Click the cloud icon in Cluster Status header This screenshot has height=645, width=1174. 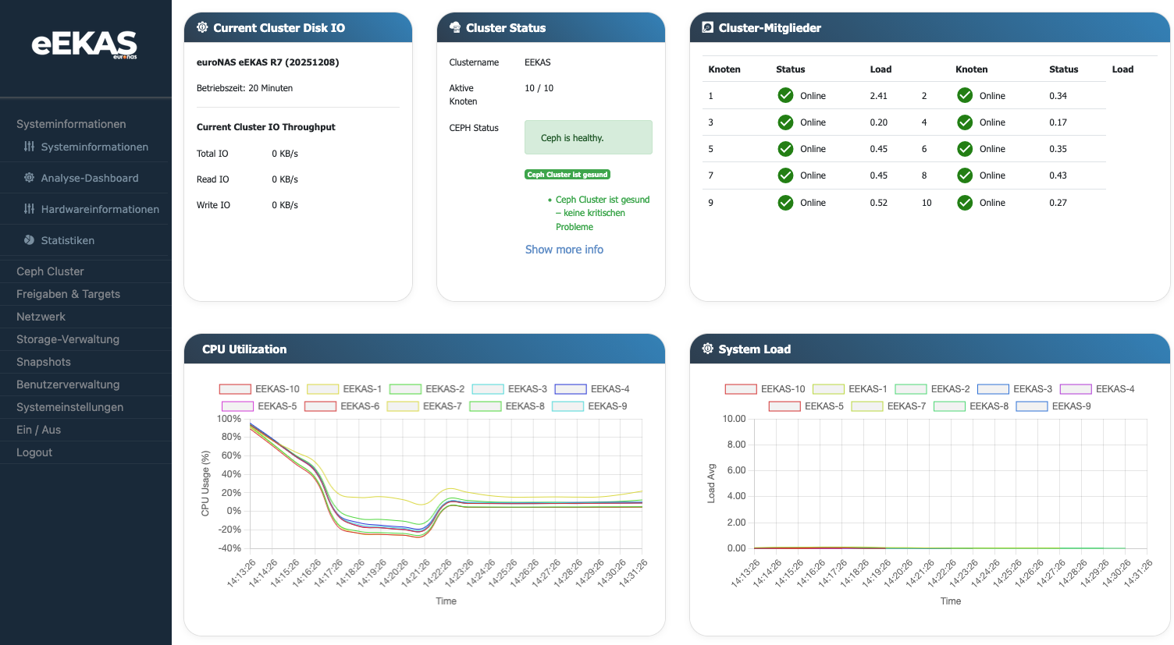(454, 27)
